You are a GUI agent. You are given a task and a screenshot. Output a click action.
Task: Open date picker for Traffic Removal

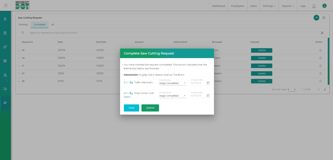point(208,83)
